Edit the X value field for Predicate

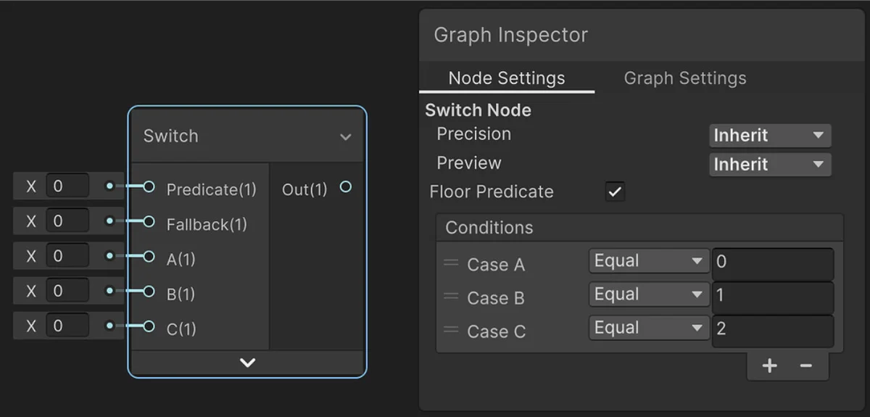point(68,186)
